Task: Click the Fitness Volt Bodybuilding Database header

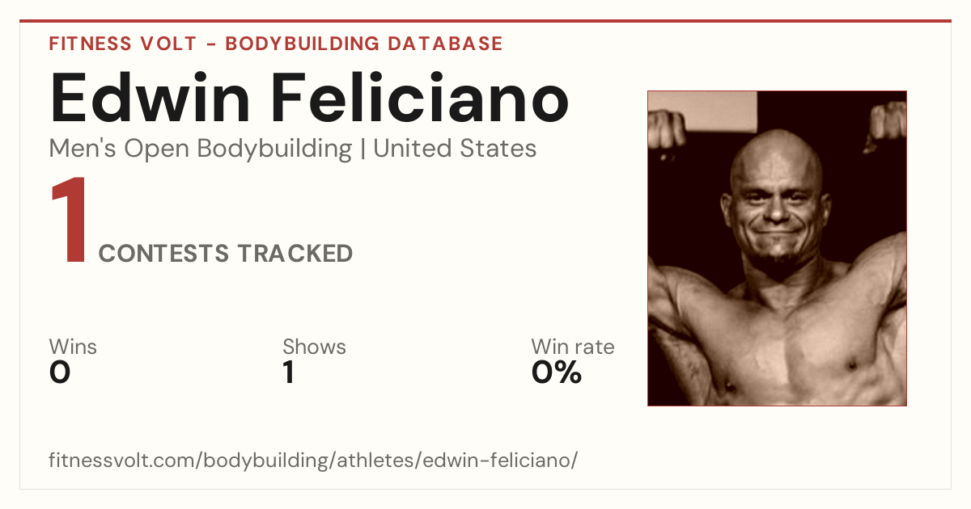Action: (276, 44)
